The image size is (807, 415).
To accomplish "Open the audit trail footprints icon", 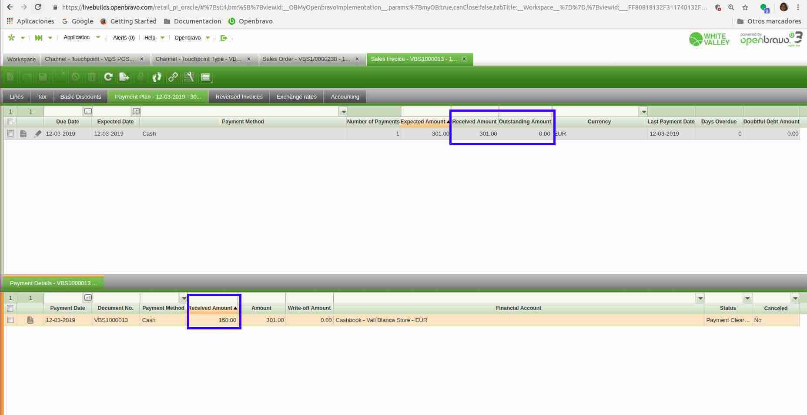I will (x=157, y=77).
